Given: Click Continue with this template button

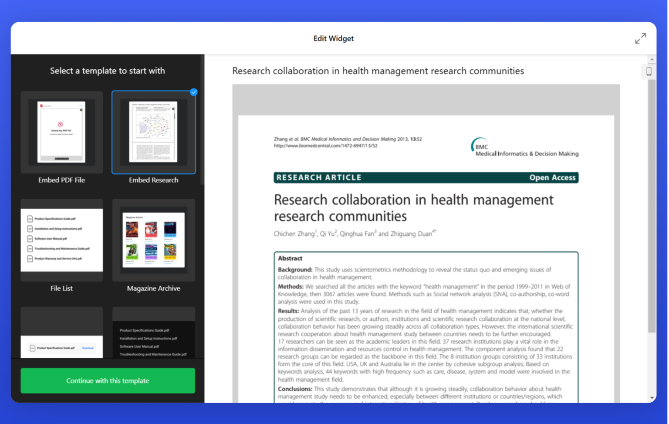Looking at the screenshot, I should 108,380.
